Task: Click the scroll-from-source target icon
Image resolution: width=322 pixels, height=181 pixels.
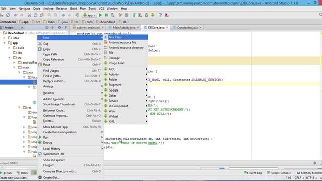Action: [47, 27]
